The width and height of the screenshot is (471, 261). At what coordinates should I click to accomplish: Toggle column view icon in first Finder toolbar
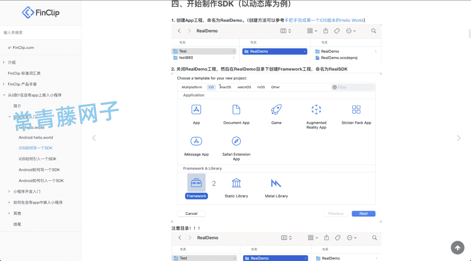[286, 31]
